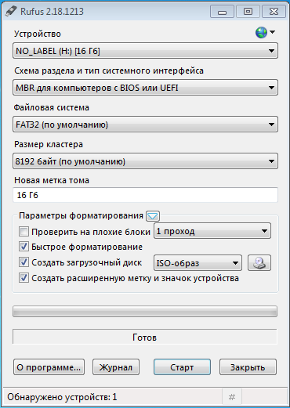Click the Закрыть button

248,367
